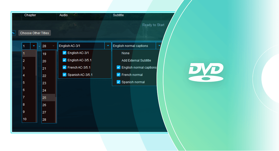
Task: Open the audio track selection dropdown
Action: 108,45
